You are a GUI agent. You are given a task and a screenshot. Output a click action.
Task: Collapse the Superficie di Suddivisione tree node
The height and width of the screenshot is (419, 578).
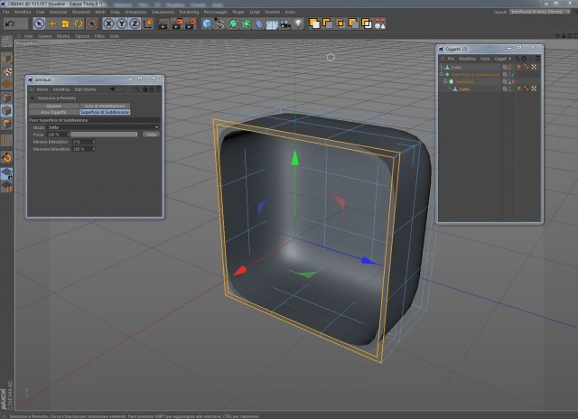click(442, 74)
